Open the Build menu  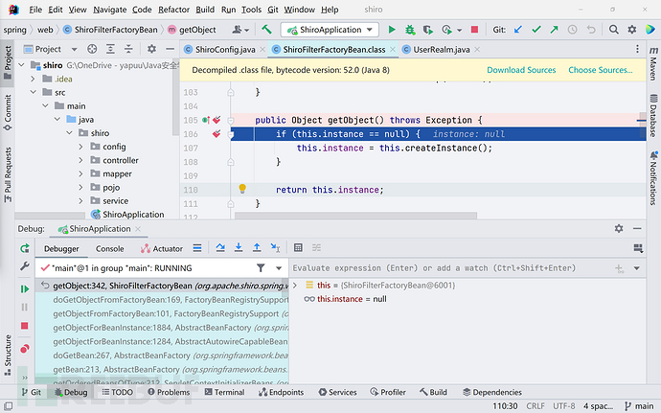point(205,10)
